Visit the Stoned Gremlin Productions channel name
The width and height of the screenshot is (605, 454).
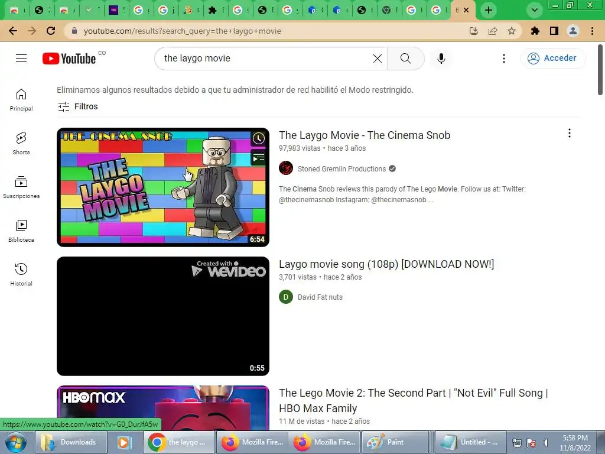click(341, 168)
